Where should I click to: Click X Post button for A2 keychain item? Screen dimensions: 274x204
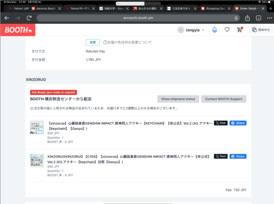pyautogui.click(x=221, y=123)
